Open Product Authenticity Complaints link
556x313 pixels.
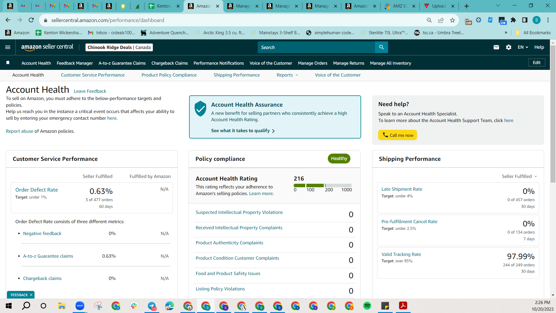tap(229, 243)
